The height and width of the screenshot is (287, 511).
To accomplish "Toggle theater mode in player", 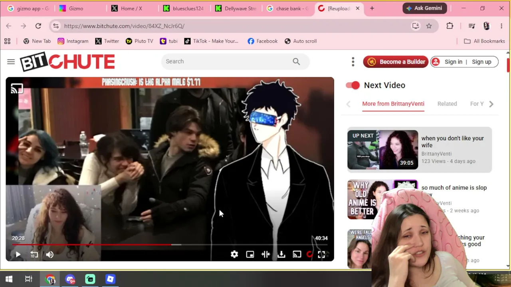I will coord(265,254).
